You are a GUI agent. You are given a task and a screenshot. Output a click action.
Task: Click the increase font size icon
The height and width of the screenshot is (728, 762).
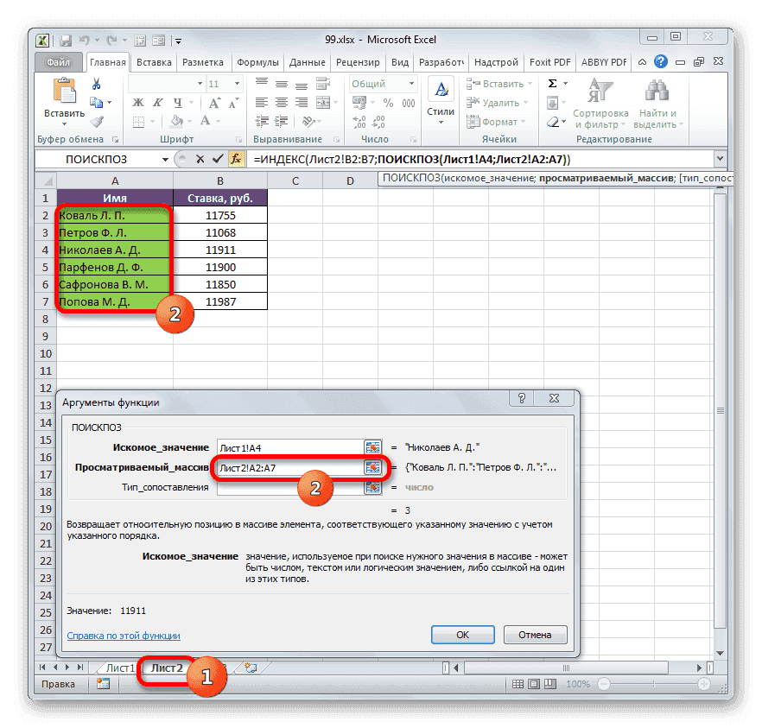click(214, 103)
